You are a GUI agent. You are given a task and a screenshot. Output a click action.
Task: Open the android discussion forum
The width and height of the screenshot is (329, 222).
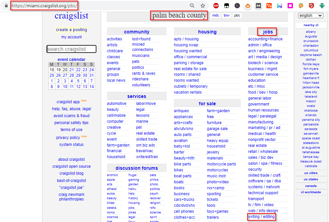coord(112,175)
